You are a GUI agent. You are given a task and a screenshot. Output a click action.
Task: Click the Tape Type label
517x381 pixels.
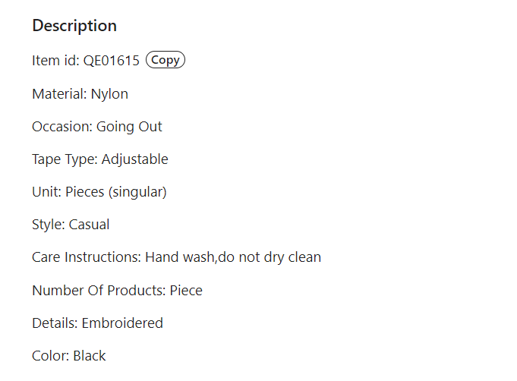click(x=65, y=159)
